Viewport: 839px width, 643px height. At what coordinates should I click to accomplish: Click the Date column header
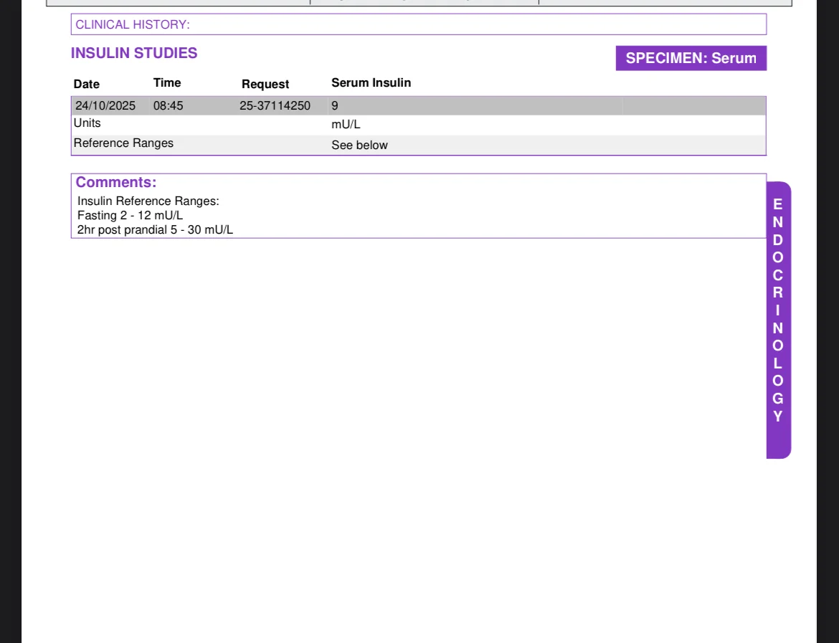[87, 84]
